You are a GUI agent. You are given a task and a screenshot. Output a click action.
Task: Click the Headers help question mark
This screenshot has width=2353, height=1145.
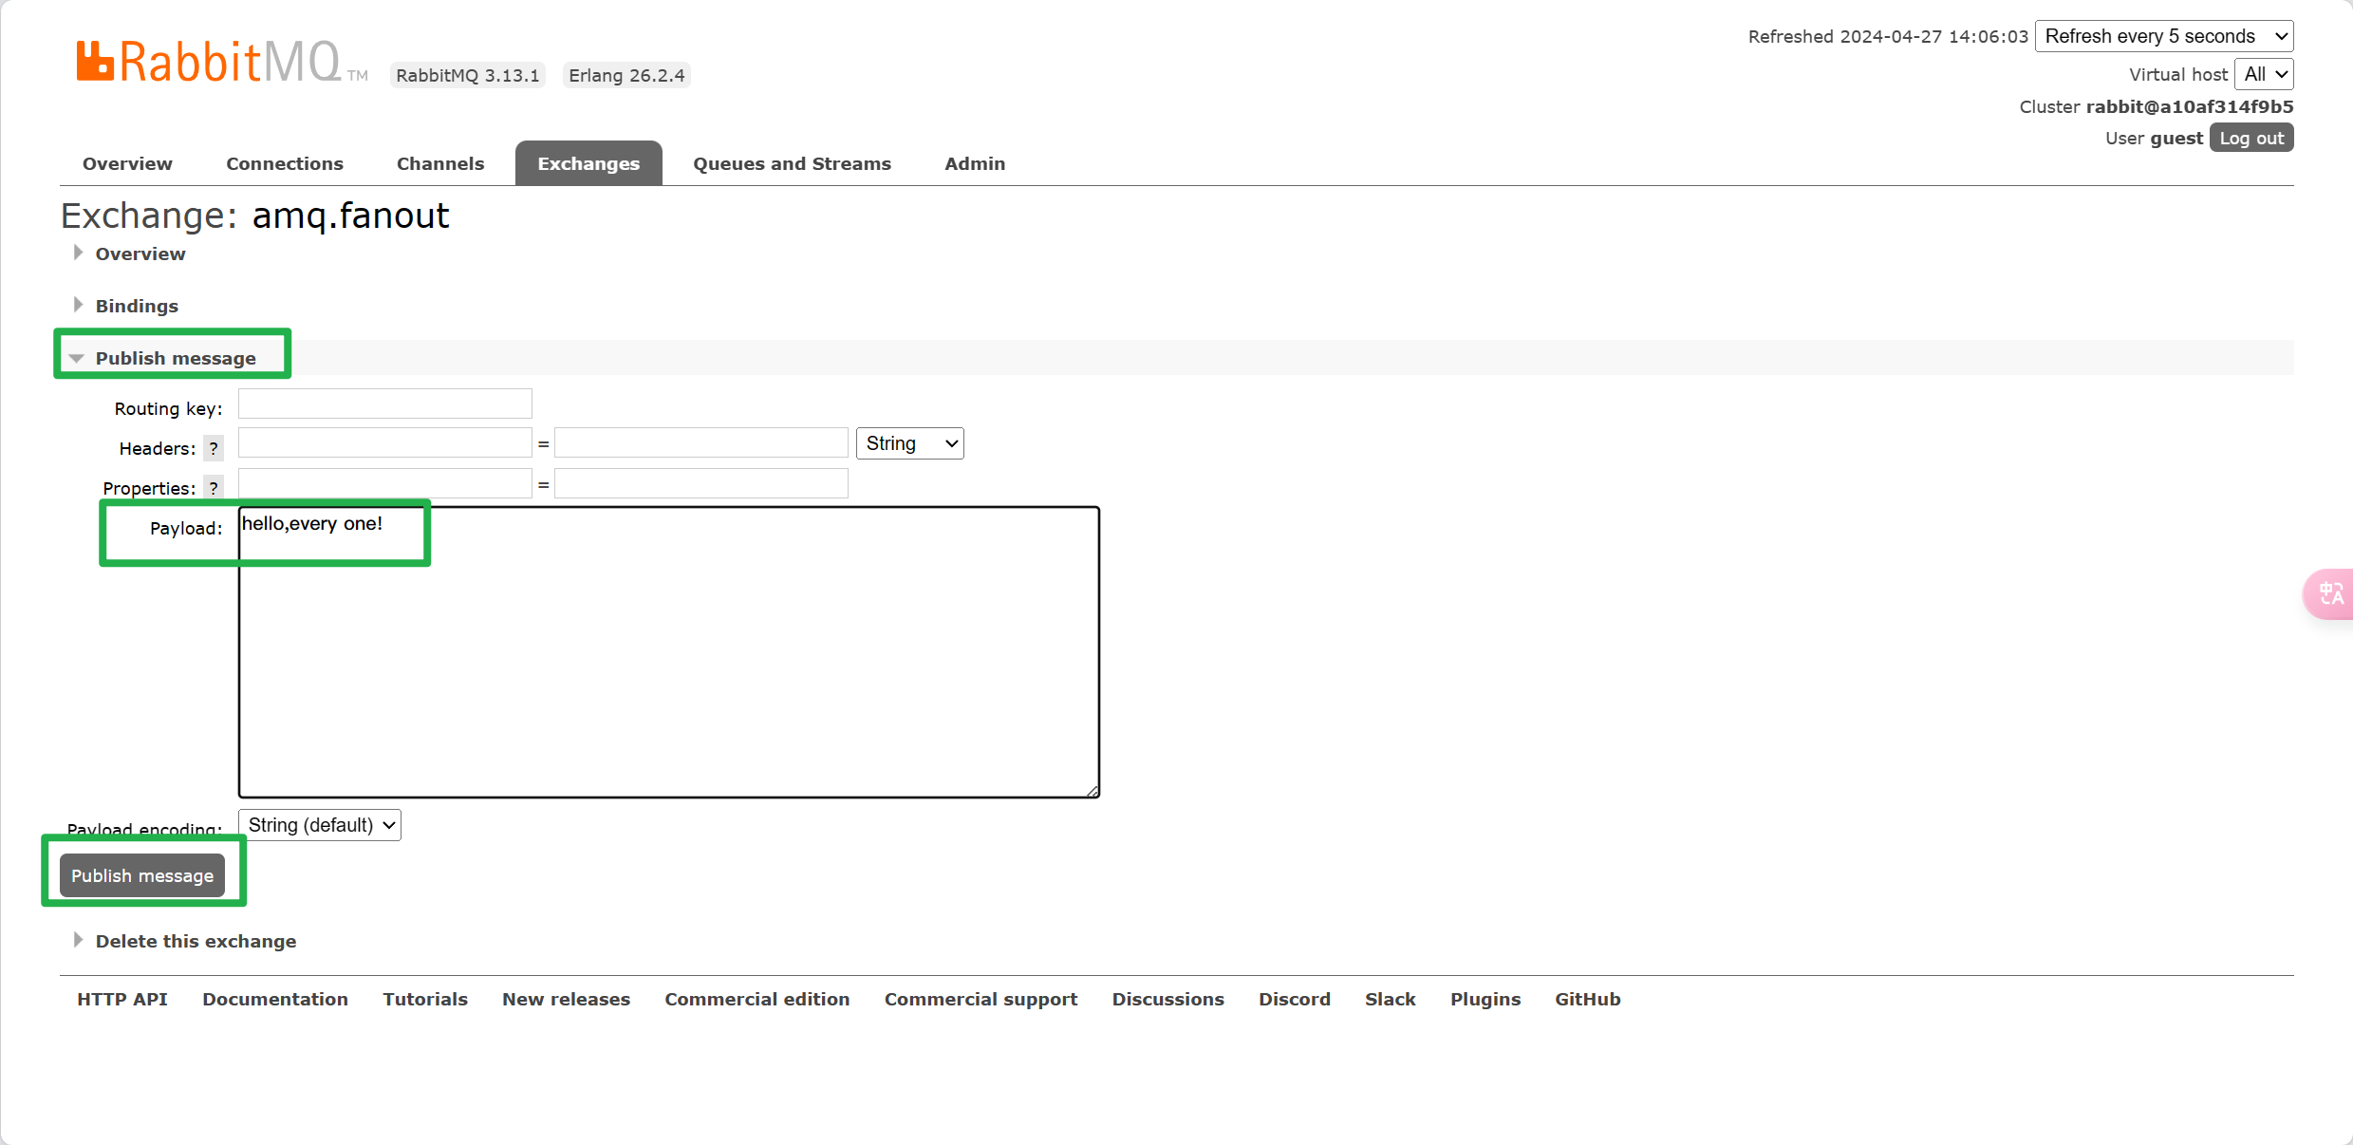(214, 448)
